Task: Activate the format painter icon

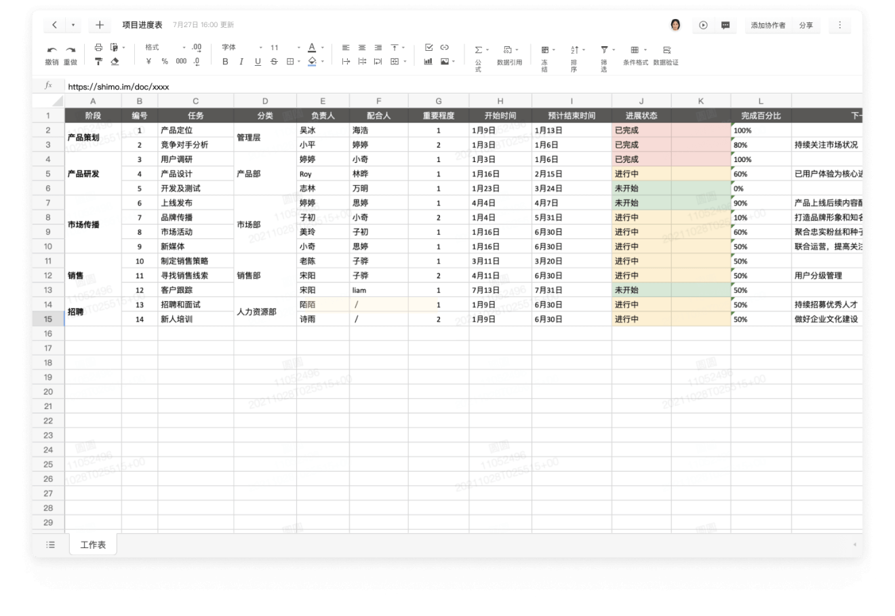Action: (98, 61)
